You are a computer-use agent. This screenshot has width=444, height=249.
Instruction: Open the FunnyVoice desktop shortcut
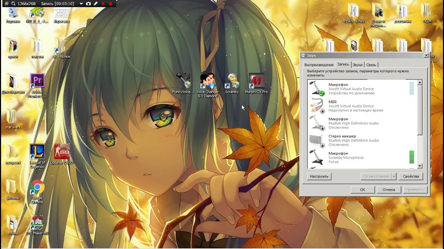[183, 83]
